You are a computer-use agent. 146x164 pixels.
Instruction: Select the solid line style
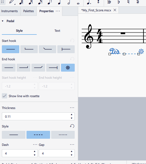(14, 135)
